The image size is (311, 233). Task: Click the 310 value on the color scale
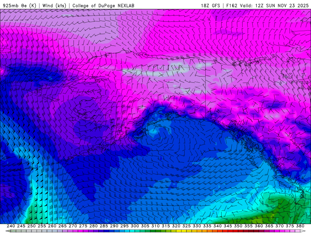(x=155, y=226)
